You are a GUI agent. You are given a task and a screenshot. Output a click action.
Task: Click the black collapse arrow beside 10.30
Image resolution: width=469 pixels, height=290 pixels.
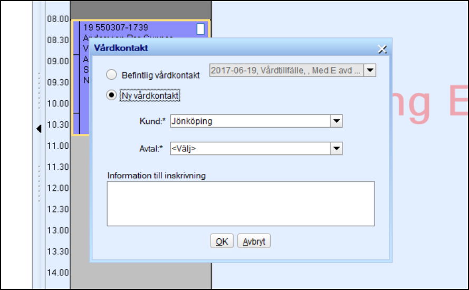(x=39, y=128)
